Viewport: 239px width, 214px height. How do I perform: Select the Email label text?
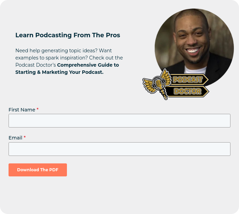tap(15, 138)
